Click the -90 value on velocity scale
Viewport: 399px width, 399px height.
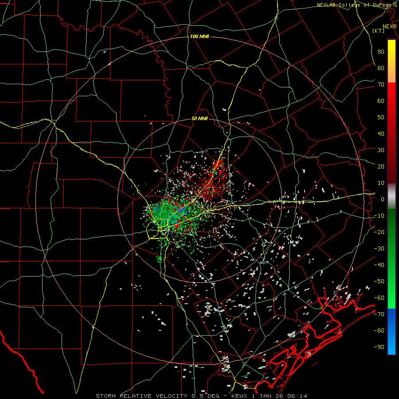379,347
